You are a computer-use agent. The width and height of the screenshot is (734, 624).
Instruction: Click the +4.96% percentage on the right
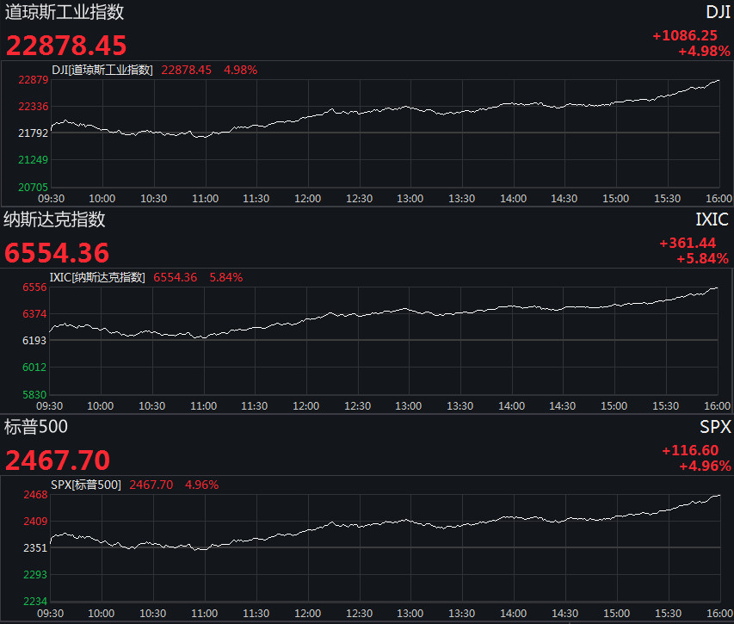(705, 466)
